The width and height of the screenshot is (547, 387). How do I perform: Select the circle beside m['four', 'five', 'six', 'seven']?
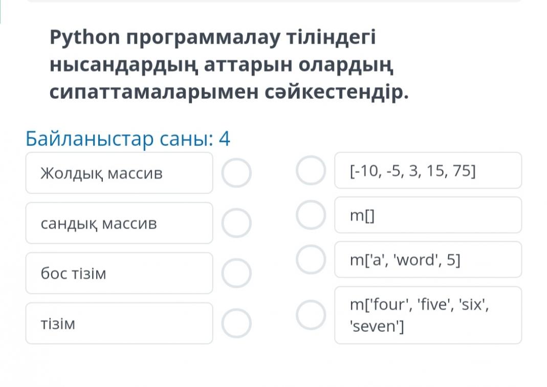click(311, 314)
